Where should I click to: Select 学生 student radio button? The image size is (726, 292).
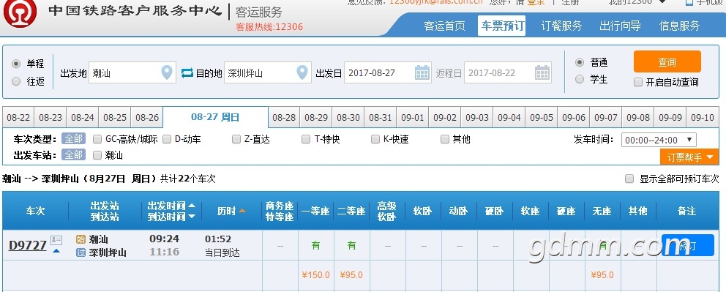(579, 80)
